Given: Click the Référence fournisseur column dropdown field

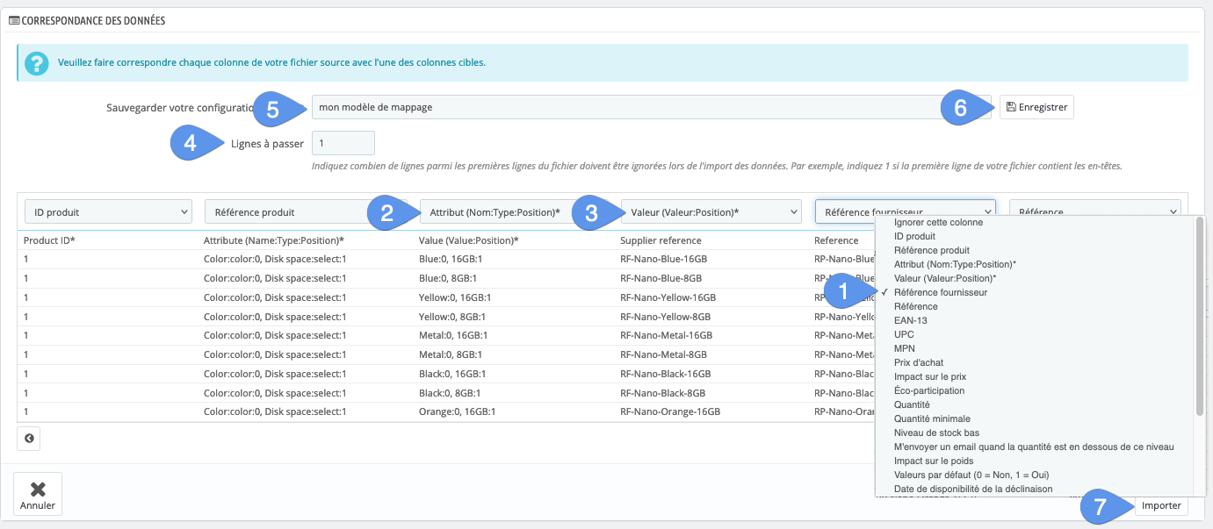Looking at the screenshot, I should click(x=905, y=211).
